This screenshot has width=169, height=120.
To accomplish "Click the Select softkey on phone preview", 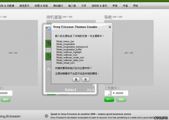I will coord(71,90).
